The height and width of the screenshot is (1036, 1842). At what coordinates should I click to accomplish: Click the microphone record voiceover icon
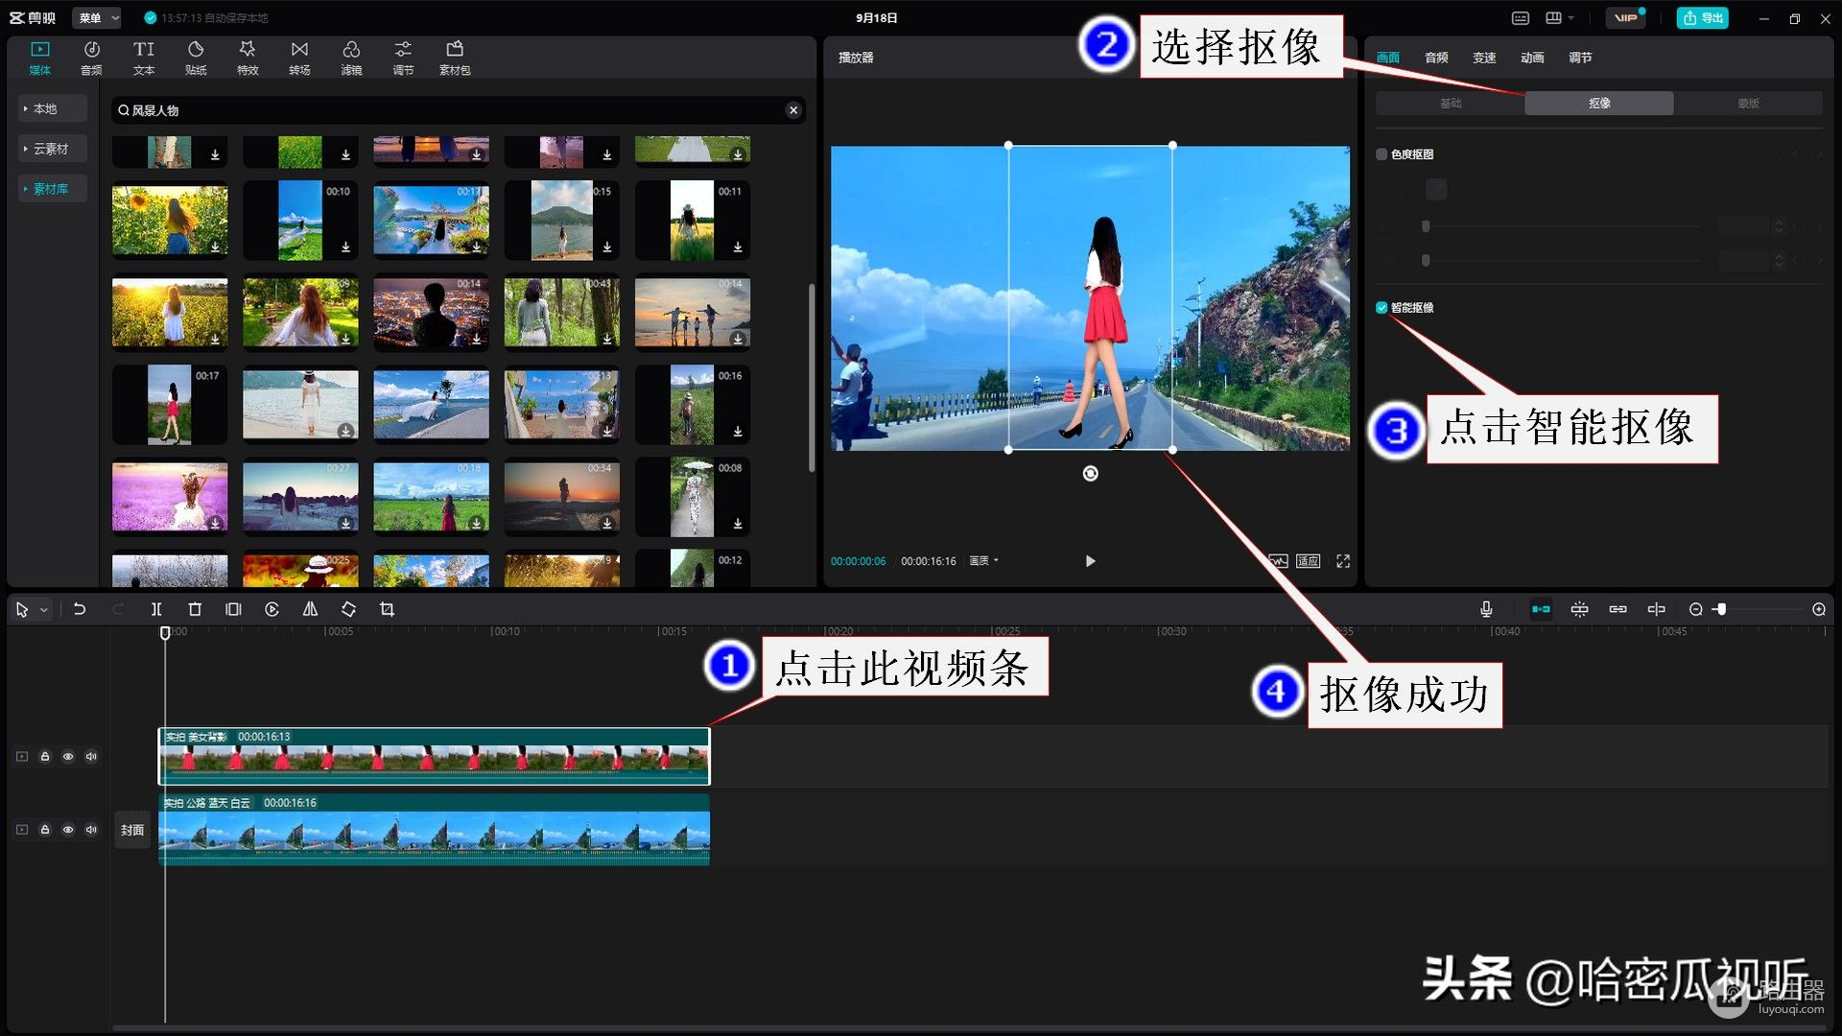click(1485, 609)
